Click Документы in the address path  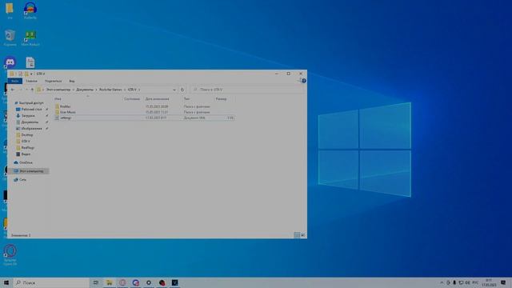[85, 90]
